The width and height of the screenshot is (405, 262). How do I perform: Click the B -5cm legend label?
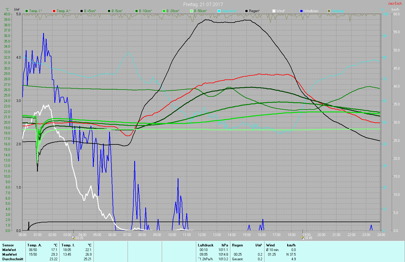point(117,11)
